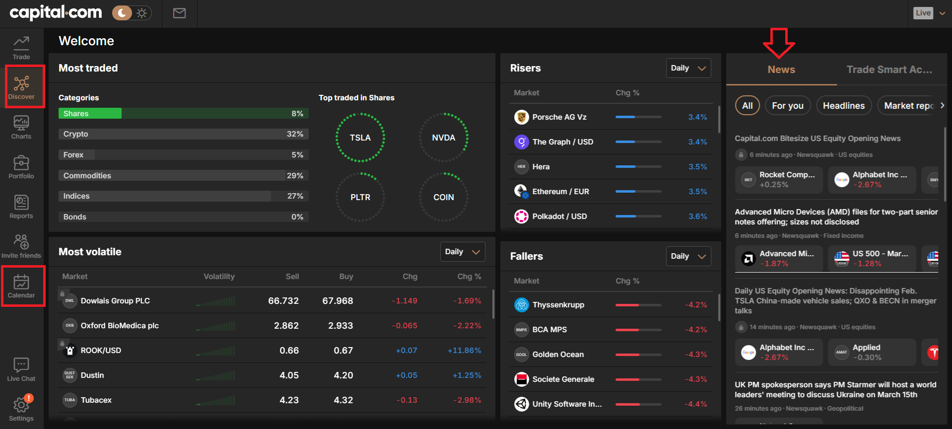
Task: Open the Trade section in sidebar
Action: coord(21,48)
